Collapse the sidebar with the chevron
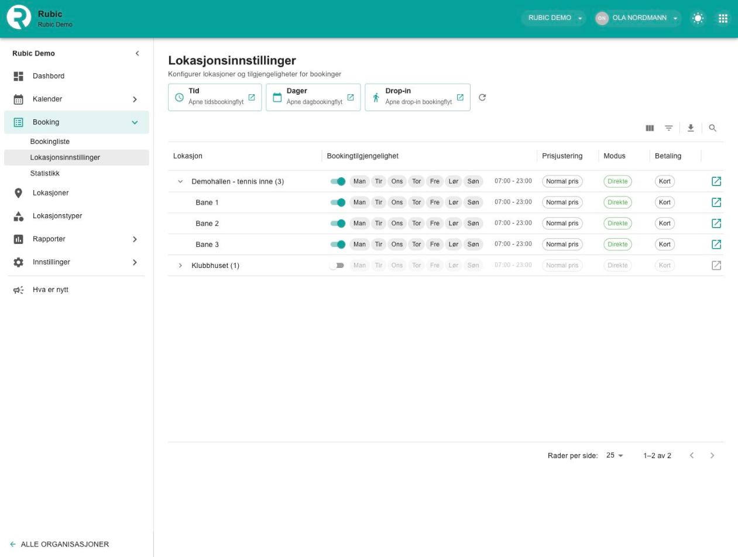 point(137,53)
